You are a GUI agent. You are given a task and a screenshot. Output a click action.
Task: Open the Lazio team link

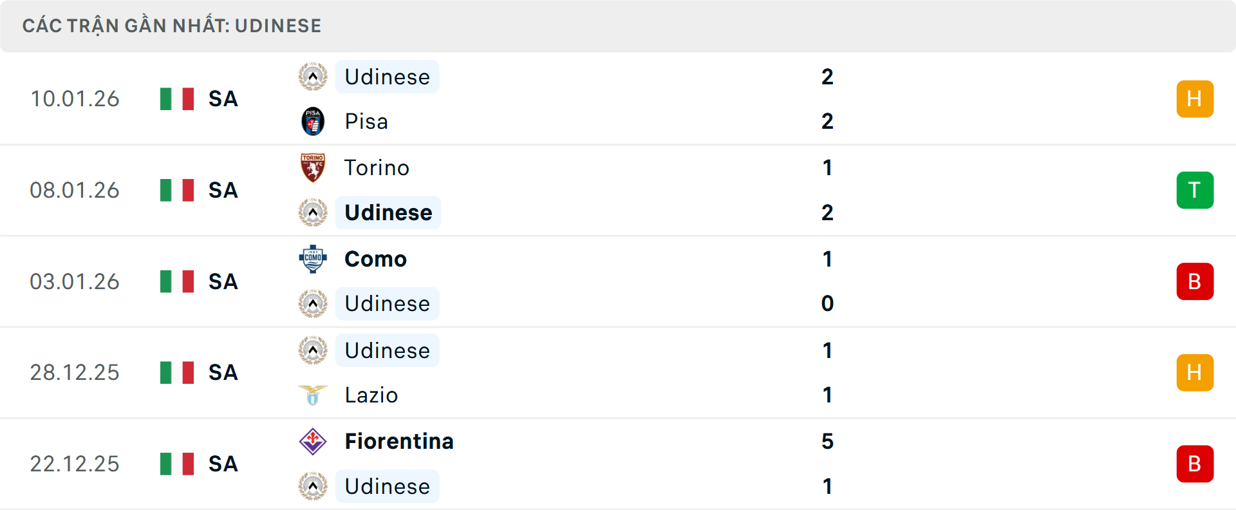tap(371, 395)
